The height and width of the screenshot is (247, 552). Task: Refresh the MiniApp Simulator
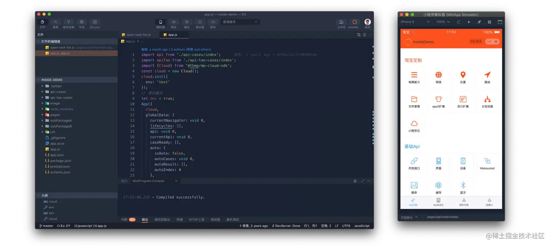459,22
